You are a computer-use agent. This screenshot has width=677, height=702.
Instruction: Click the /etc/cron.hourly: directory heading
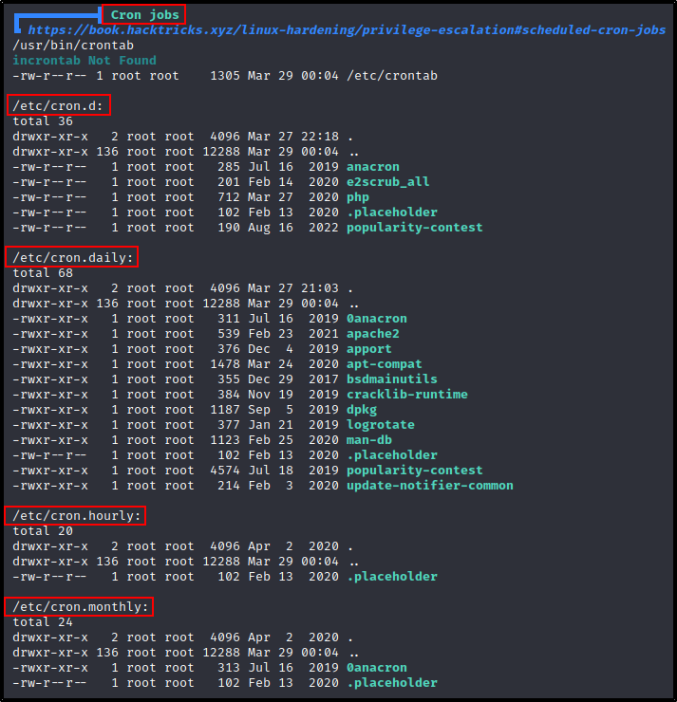coord(76,515)
